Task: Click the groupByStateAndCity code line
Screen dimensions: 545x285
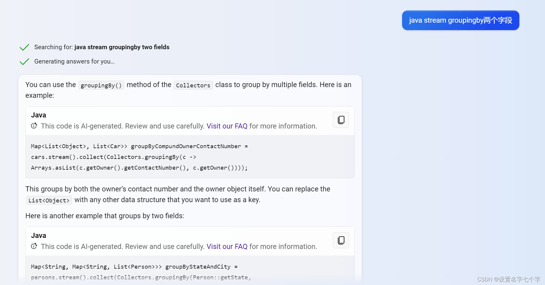Action: [134, 267]
